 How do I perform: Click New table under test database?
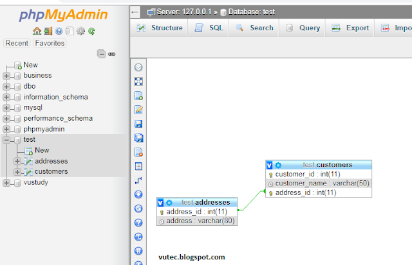point(42,150)
